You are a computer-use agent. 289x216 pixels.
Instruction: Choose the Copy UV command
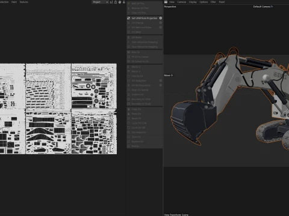click(144, 109)
